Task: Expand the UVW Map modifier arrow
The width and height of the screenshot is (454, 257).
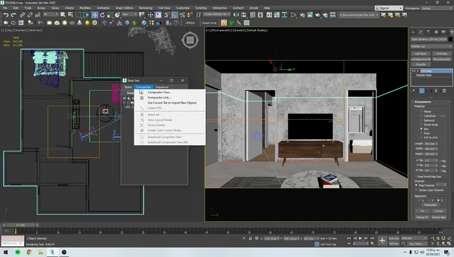Action: [418, 71]
